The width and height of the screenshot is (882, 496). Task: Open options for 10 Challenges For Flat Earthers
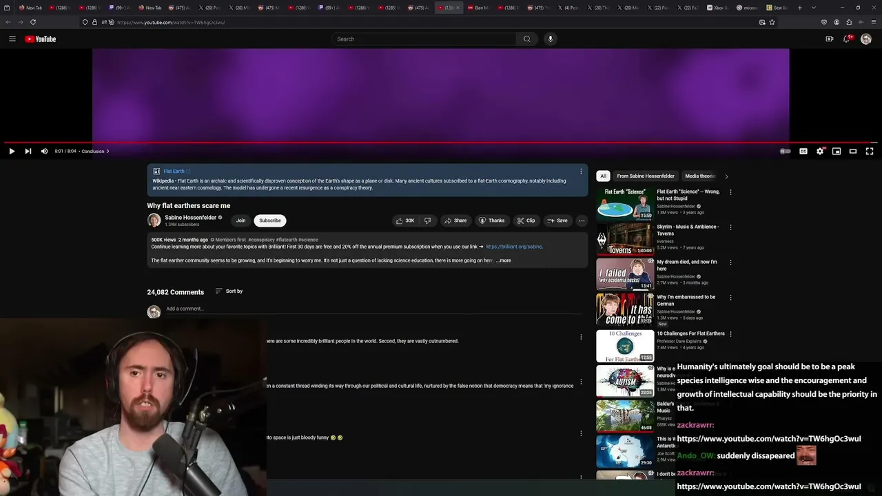(730, 334)
